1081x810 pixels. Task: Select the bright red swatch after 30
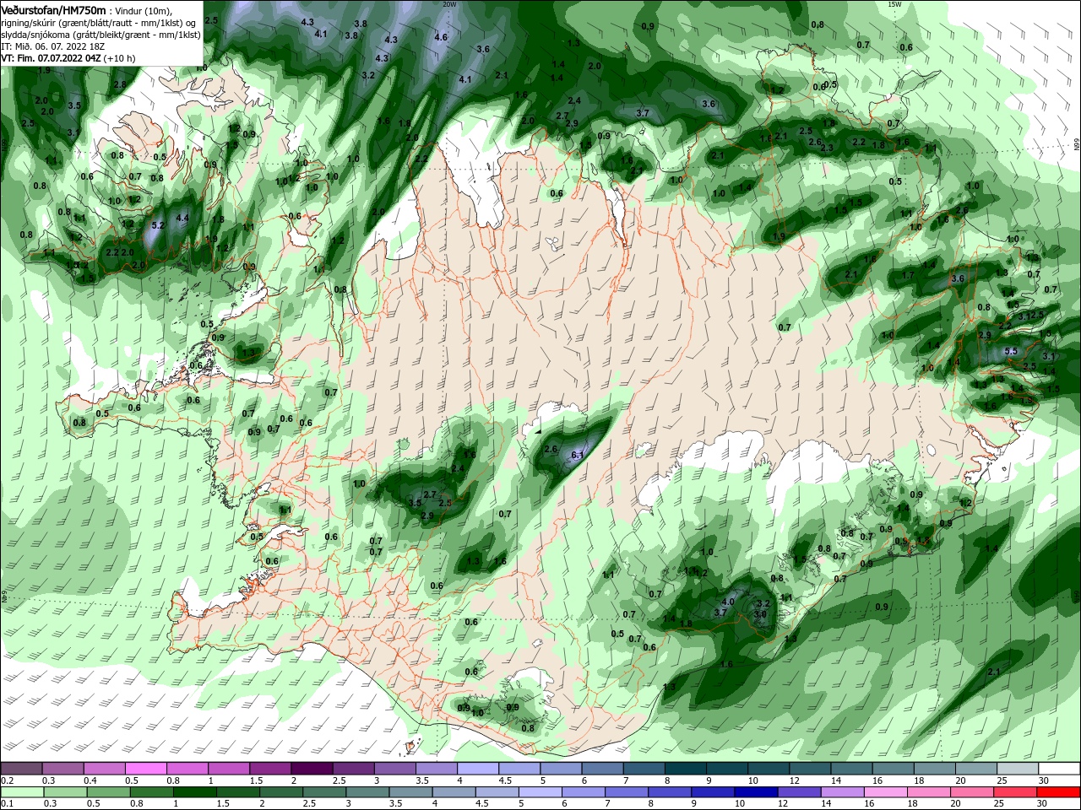coord(1057,792)
